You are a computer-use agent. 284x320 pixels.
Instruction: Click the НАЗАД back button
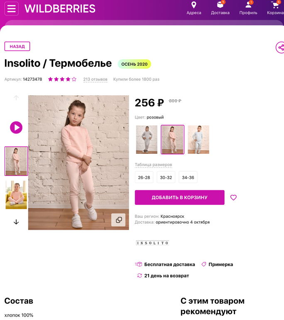coord(17,47)
